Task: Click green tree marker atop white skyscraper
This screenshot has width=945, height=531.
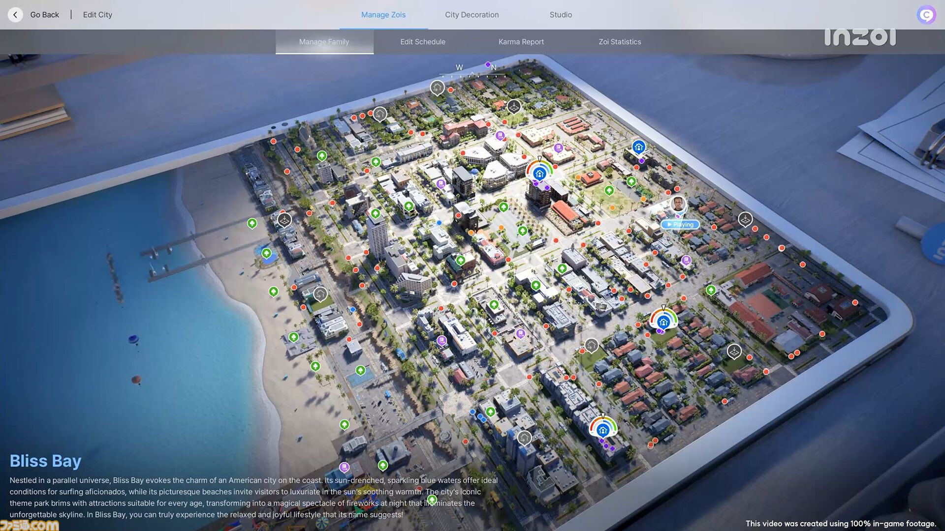Action: [375, 213]
